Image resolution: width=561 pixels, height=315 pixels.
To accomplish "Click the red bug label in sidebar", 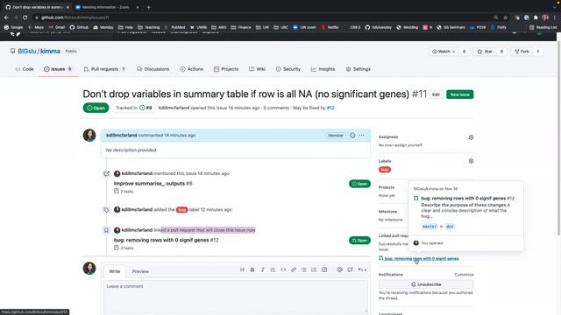I will tap(385, 170).
